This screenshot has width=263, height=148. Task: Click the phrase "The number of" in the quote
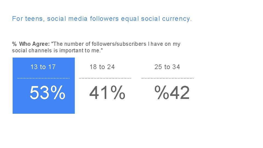pyautogui.click(x=68, y=44)
